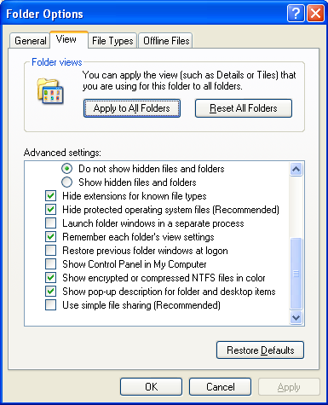This screenshot has height=405, width=328.
Task: Click the Folder views folder icon
Action: 50,91
